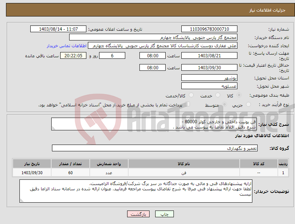Click the response deadline time 08:00 field

(x=153, y=55)
